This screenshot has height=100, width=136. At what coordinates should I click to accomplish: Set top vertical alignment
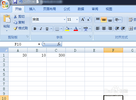coord(98,20)
